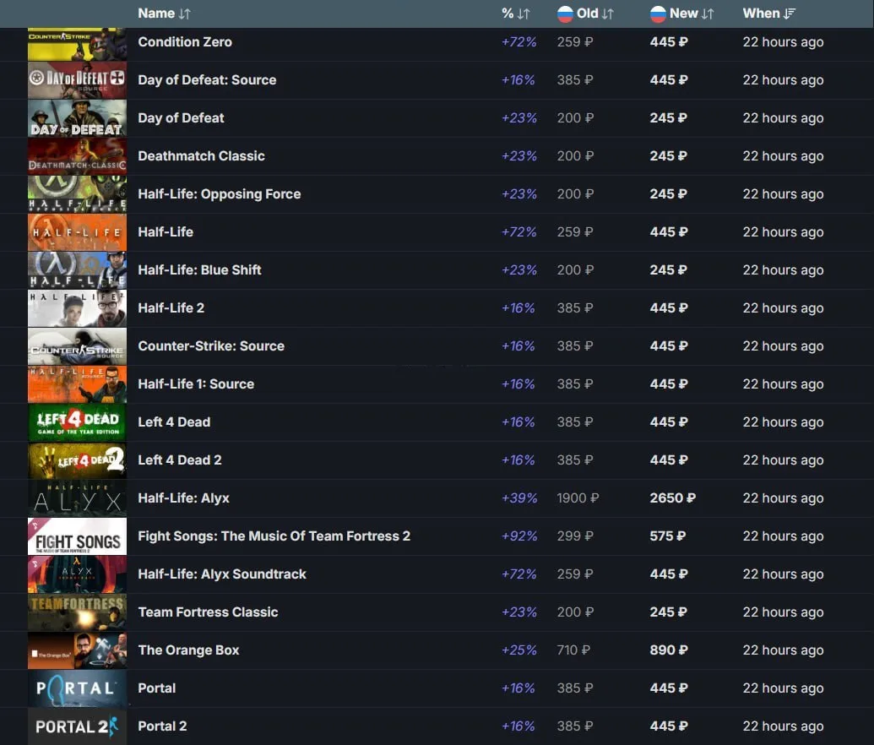Screen dimensions: 874x745
Task: Select the +25% change for The Orange Box
Action: tap(519, 650)
